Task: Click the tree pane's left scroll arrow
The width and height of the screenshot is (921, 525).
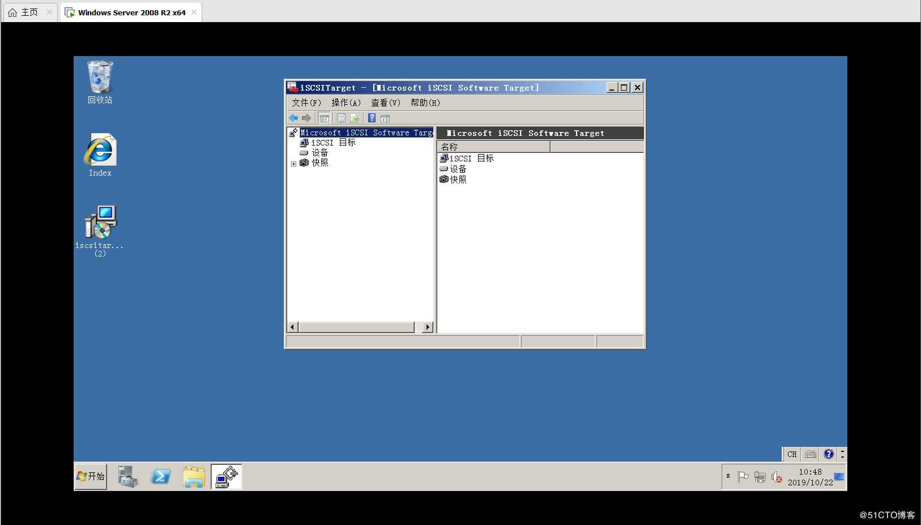Action: [293, 327]
